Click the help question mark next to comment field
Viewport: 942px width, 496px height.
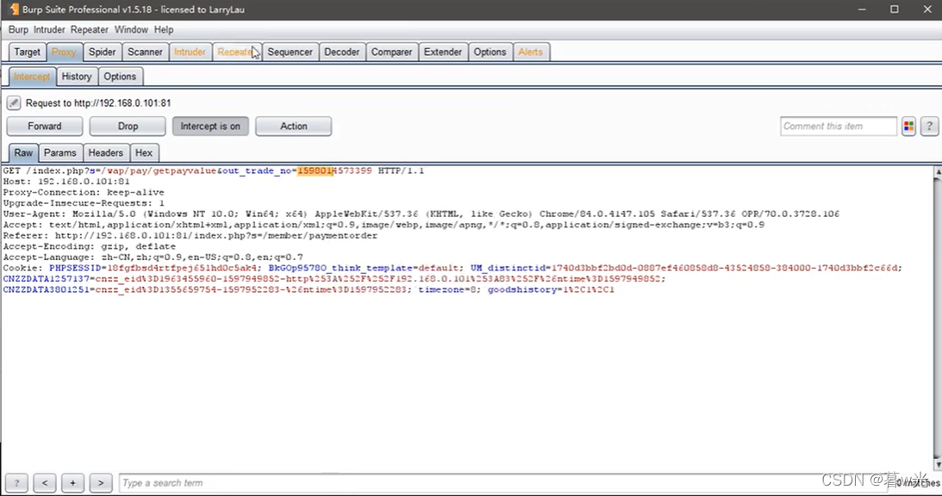[x=929, y=127]
